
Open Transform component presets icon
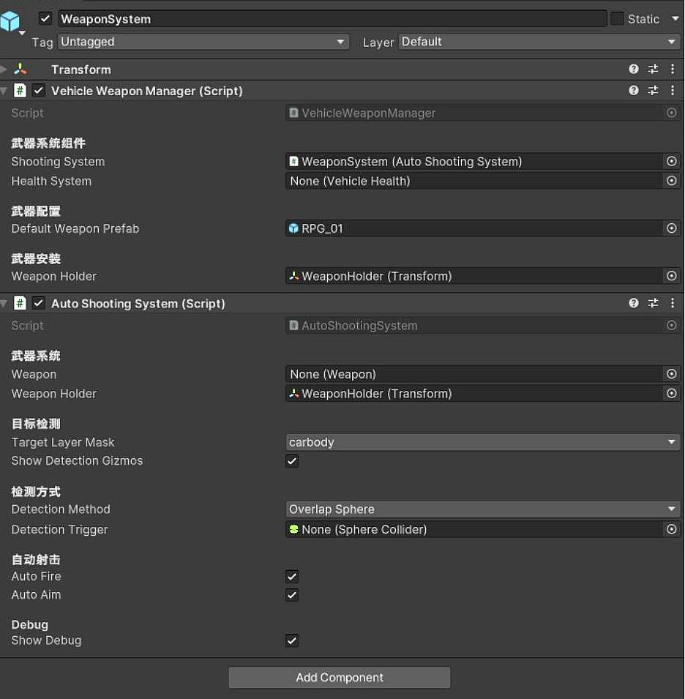(653, 70)
